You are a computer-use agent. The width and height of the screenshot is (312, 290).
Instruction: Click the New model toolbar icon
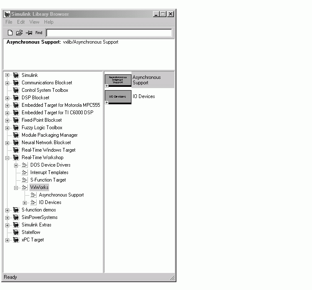click(x=10, y=32)
